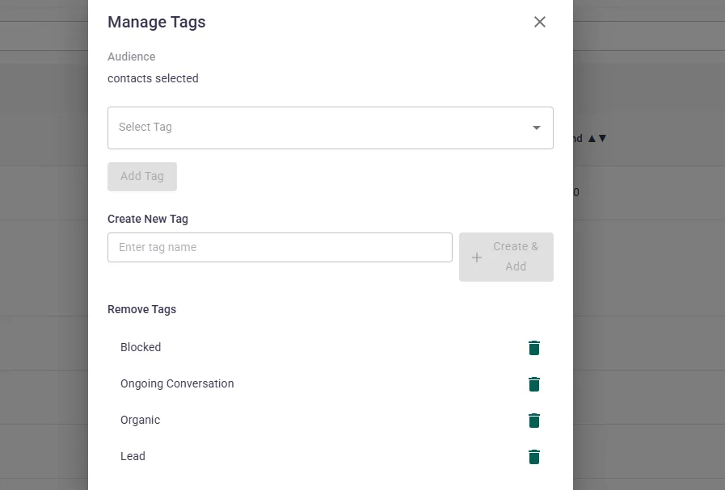
Task: Click the Audience label
Action: coord(131,57)
